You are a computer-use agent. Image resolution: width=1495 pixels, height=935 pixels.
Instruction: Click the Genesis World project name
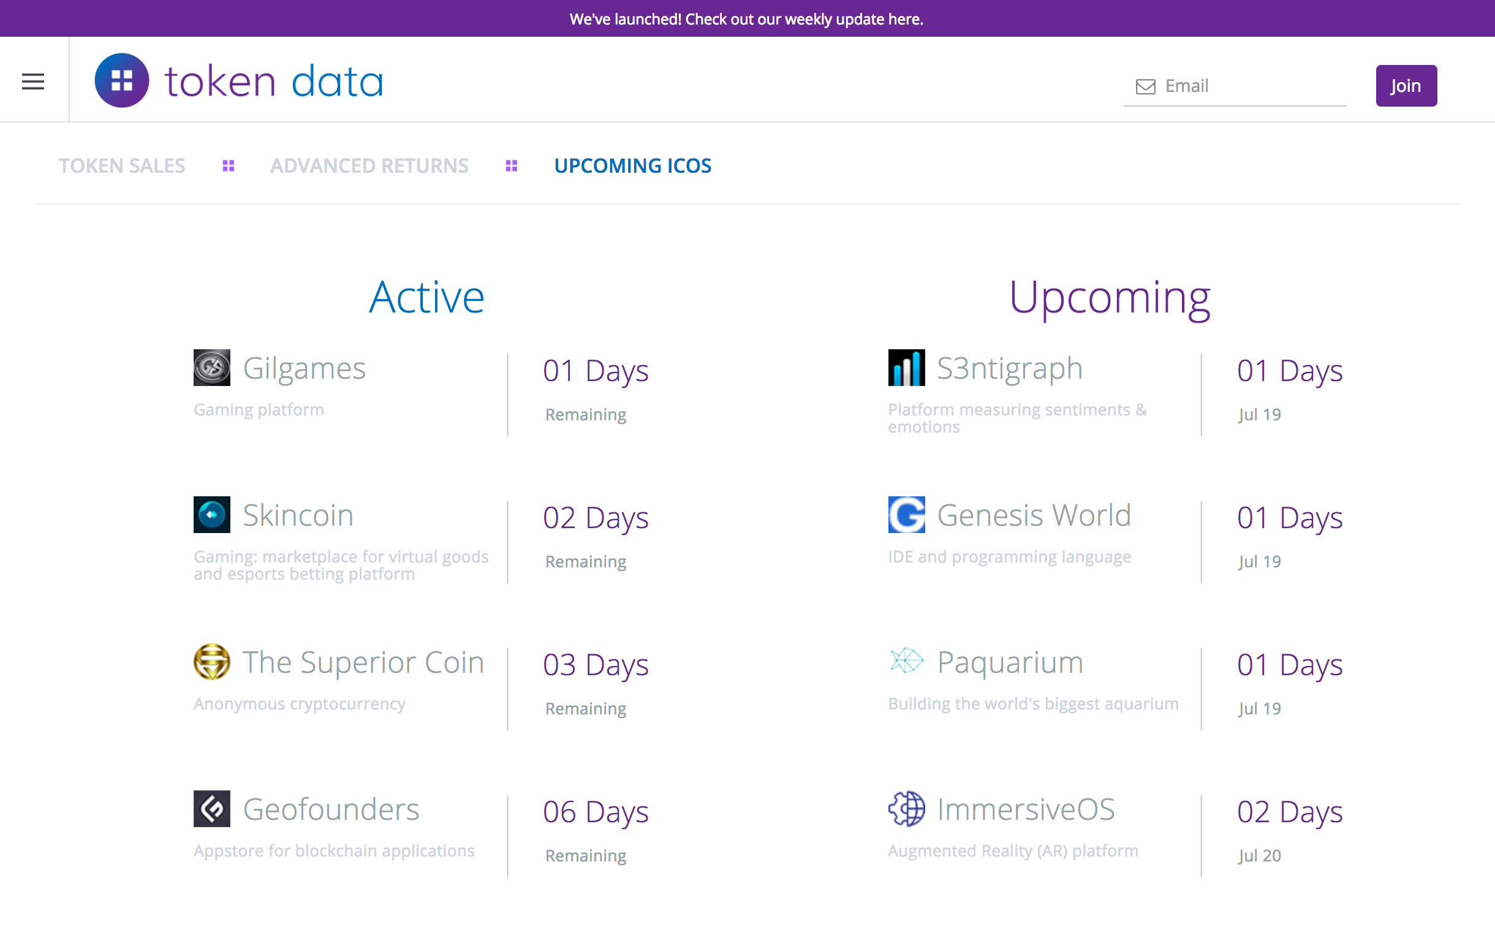tap(1034, 514)
